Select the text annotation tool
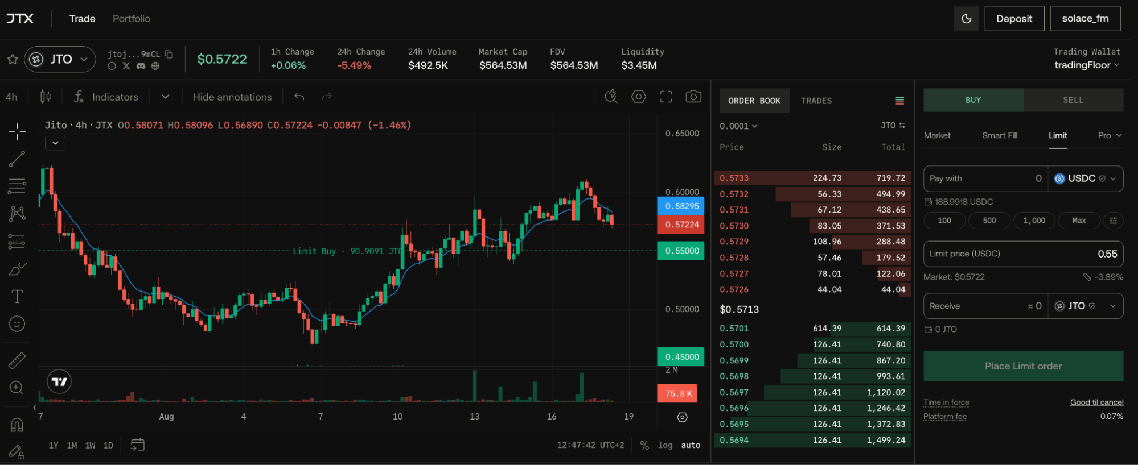 pyautogui.click(x=17, y=296)
